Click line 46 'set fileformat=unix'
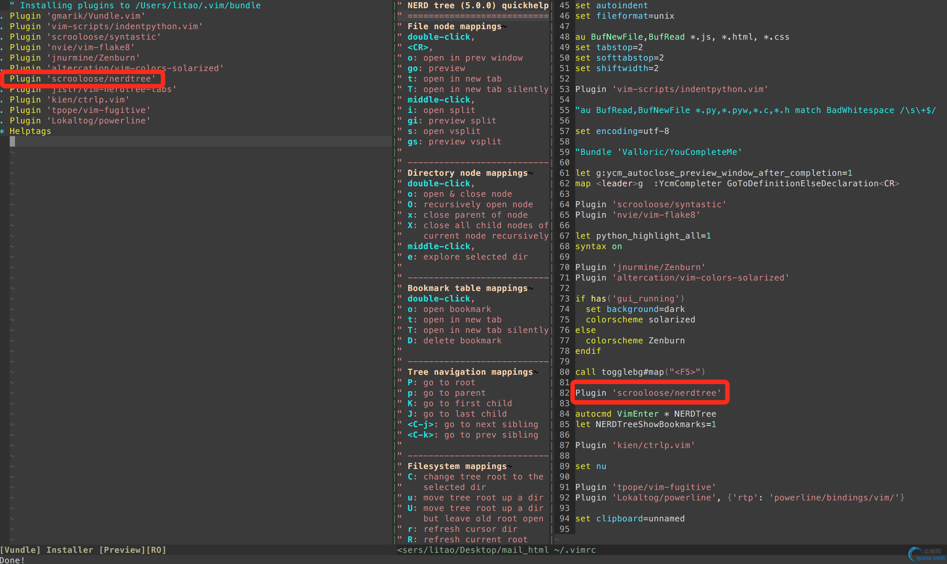The image size is (947, 564). 625,16
